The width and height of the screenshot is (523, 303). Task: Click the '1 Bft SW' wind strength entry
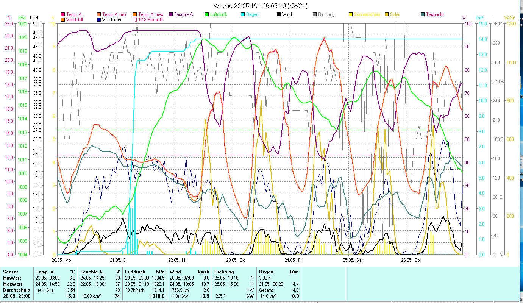[x=180, y=296]
